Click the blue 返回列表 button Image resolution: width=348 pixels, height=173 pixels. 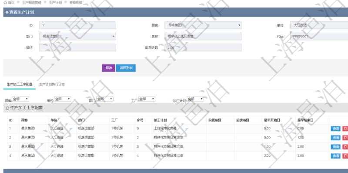point(126,68)
